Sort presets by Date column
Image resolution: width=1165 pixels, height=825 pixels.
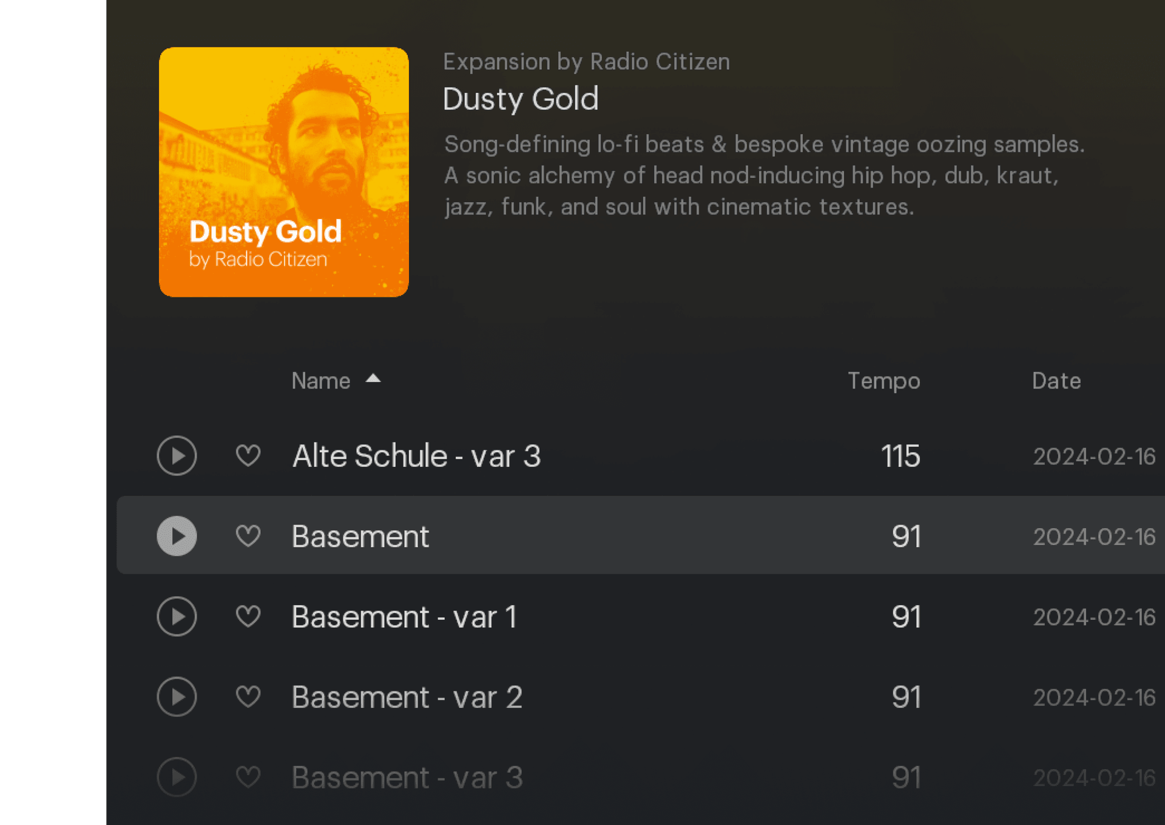1056,381
